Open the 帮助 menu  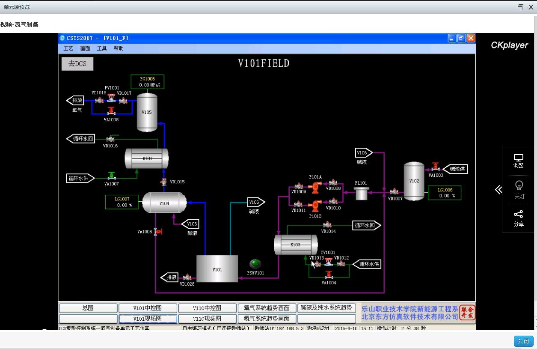click(119, 48)
